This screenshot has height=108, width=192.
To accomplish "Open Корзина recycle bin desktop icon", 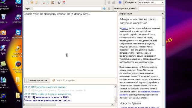I will [x=3, y=18].
